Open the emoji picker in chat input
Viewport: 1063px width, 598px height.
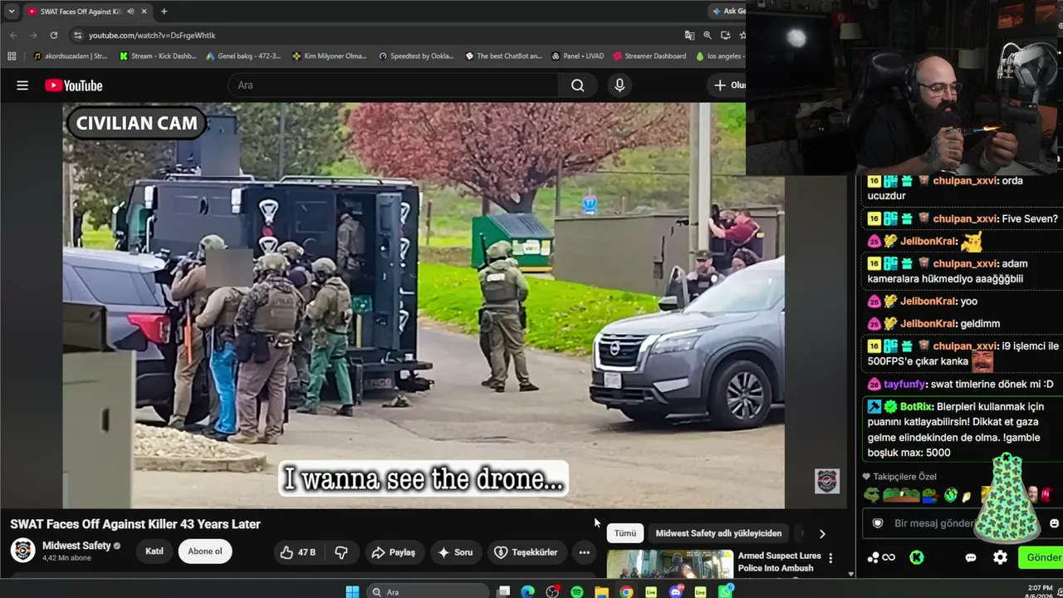1055,523
